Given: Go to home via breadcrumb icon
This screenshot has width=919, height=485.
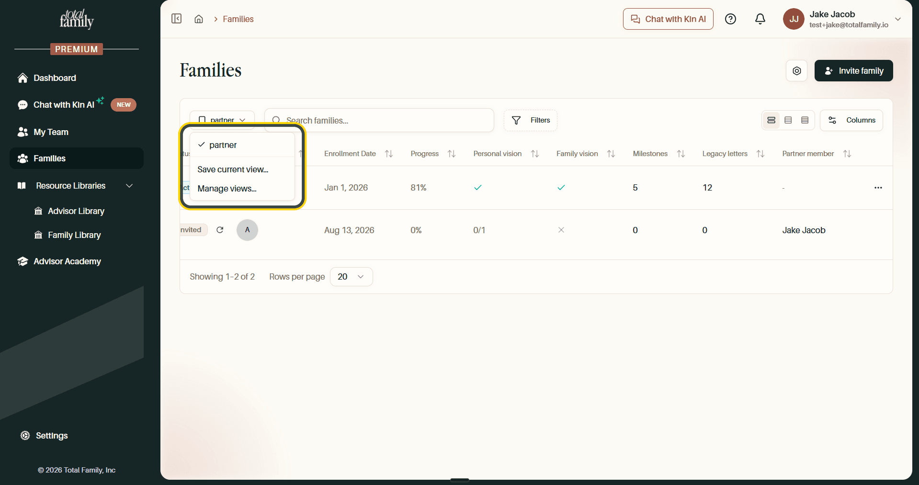Looking at the screenshot, I should tap(199, 19).
